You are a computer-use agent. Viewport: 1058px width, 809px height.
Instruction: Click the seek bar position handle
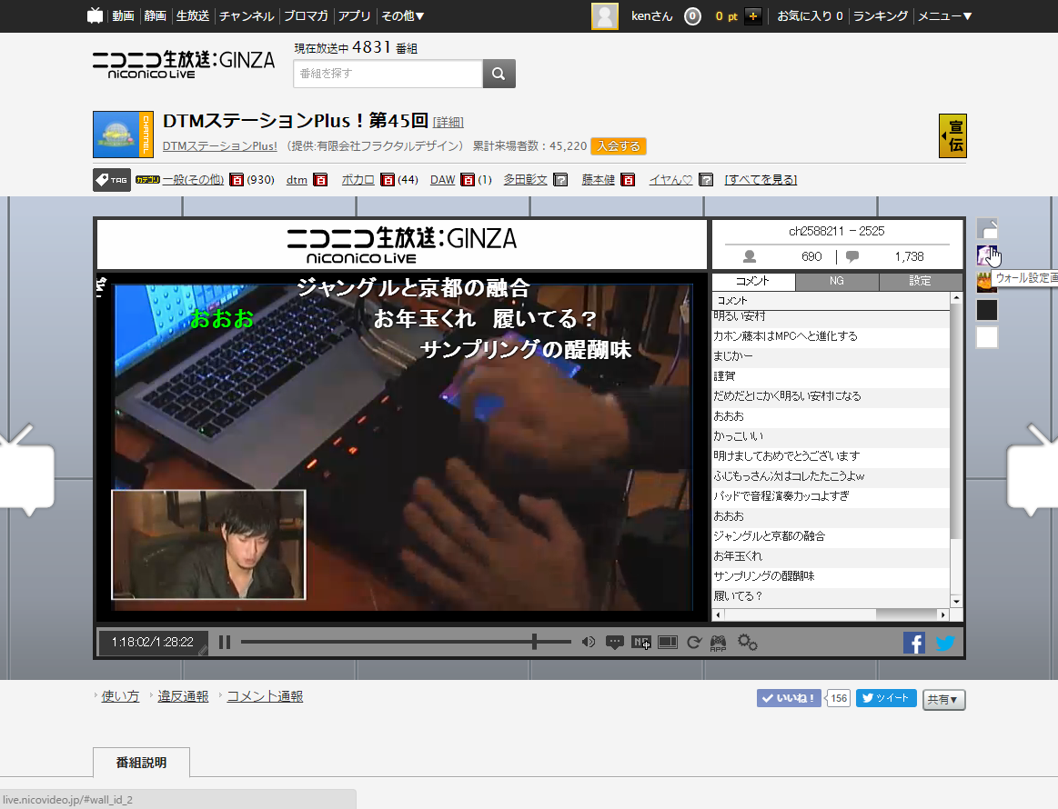coord(534,642)
